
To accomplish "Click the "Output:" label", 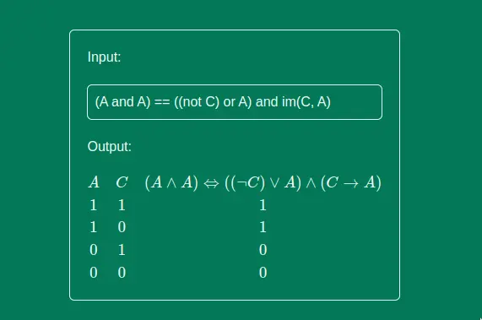I will tap(110, 147).
